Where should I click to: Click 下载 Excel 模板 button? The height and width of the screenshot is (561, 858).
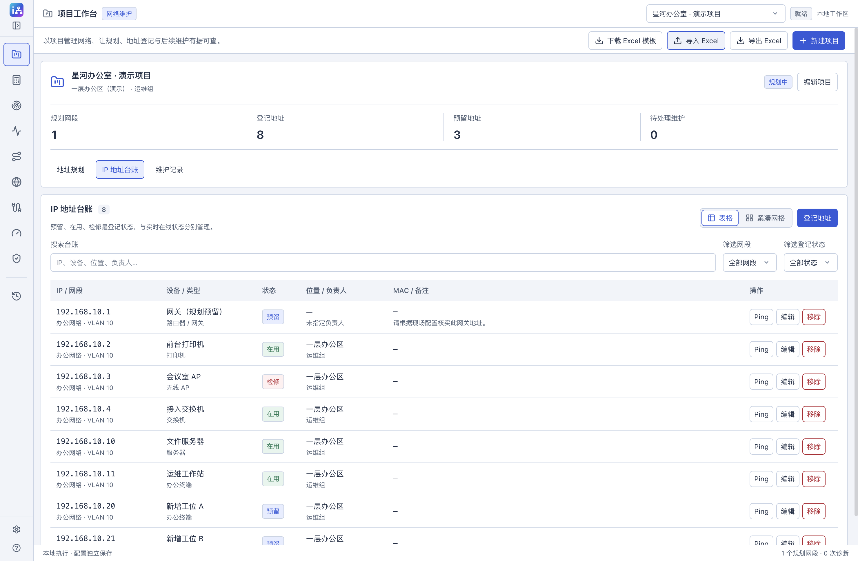(x=625, y=41)
